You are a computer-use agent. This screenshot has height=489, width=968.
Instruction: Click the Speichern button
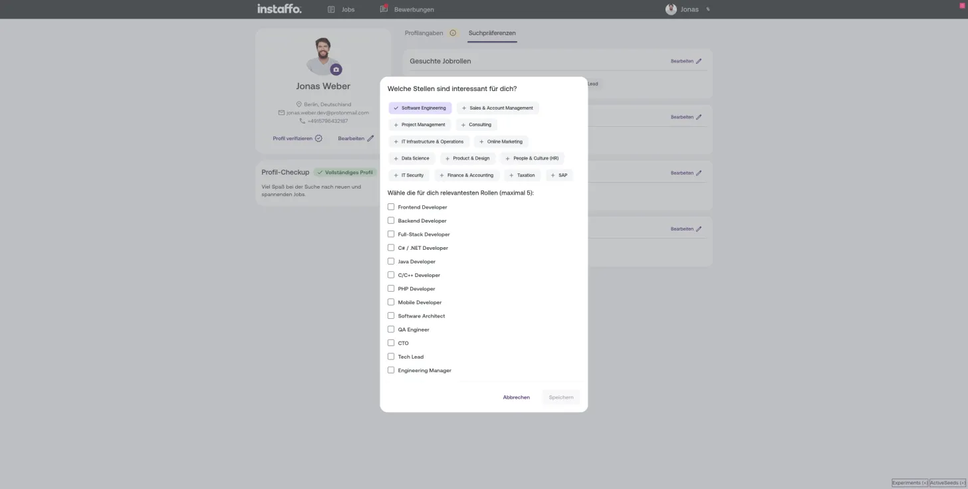(561, 397)
